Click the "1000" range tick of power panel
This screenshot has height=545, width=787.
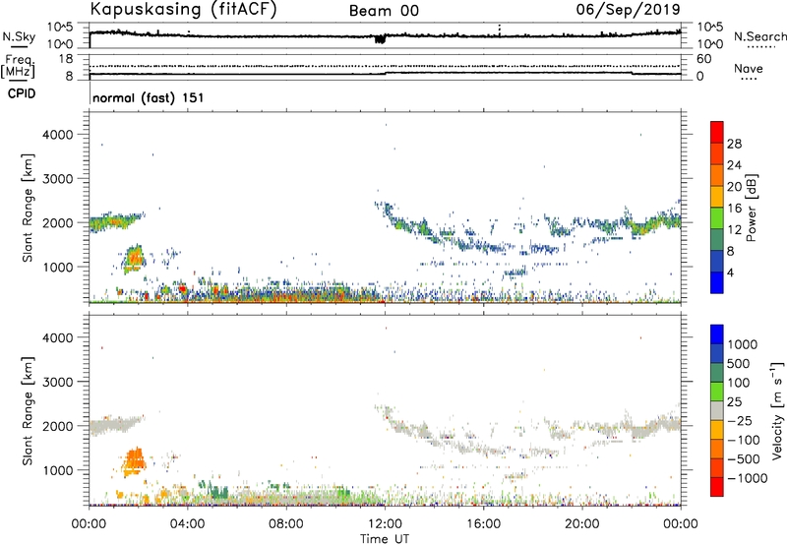pyautogui.click(x=58, y=267)
